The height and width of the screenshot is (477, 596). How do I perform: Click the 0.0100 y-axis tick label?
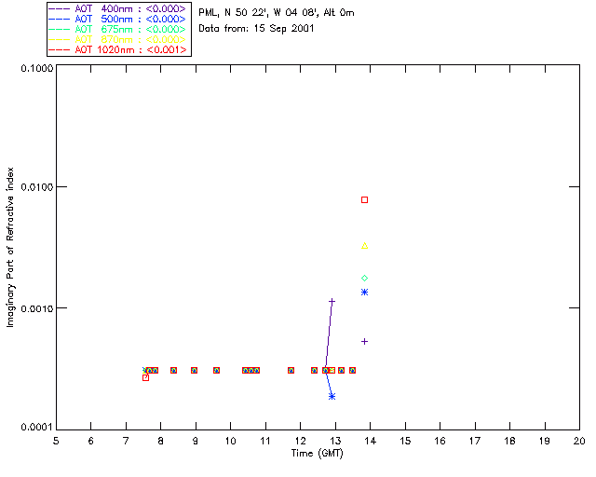(36, 187)
